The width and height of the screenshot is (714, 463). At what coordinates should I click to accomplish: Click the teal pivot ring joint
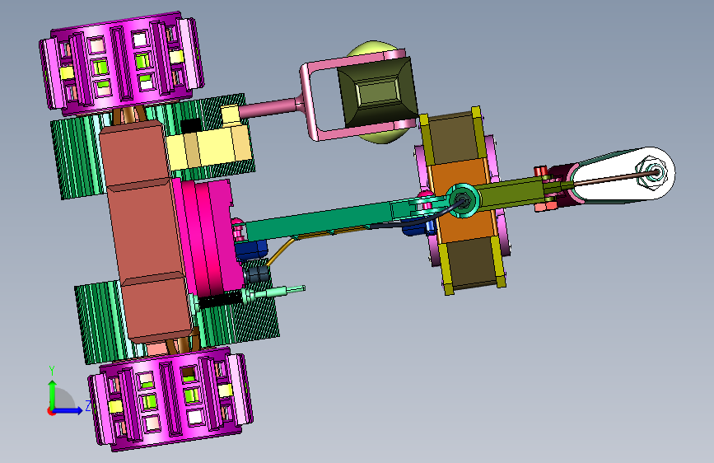point(463,200)
